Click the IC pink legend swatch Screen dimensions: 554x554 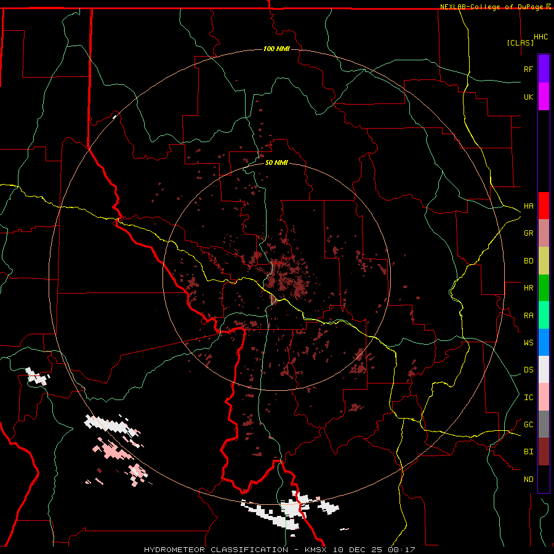point(544,397)
